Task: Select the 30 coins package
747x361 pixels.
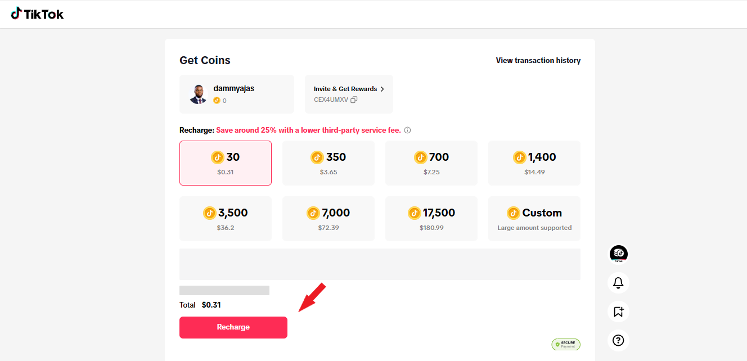Action: coord(226,163)
